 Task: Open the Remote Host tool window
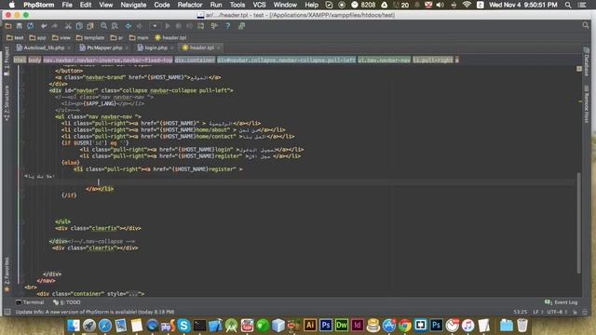click(587, 104)
